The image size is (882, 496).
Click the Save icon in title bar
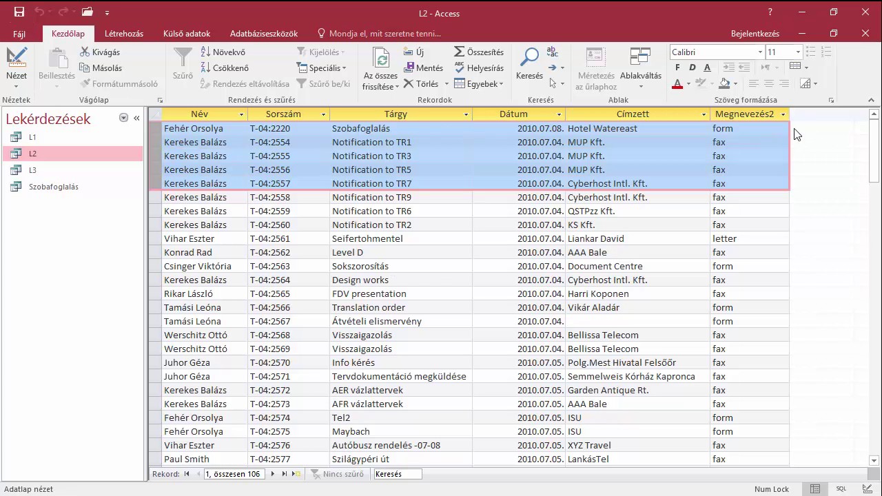pos(19,12)
